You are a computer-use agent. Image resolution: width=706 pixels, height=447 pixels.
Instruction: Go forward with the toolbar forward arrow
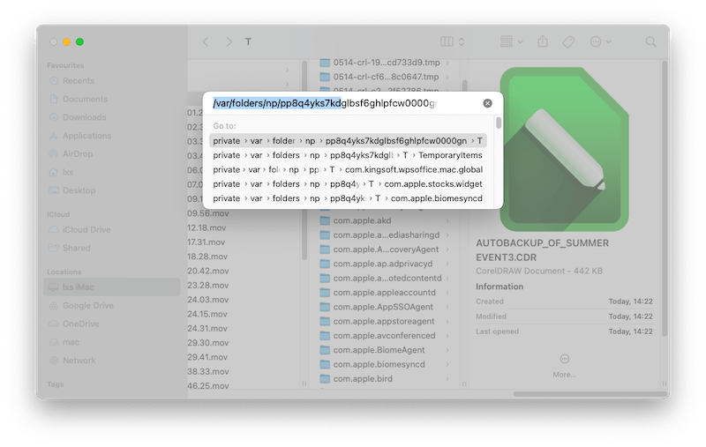(229, 41)
